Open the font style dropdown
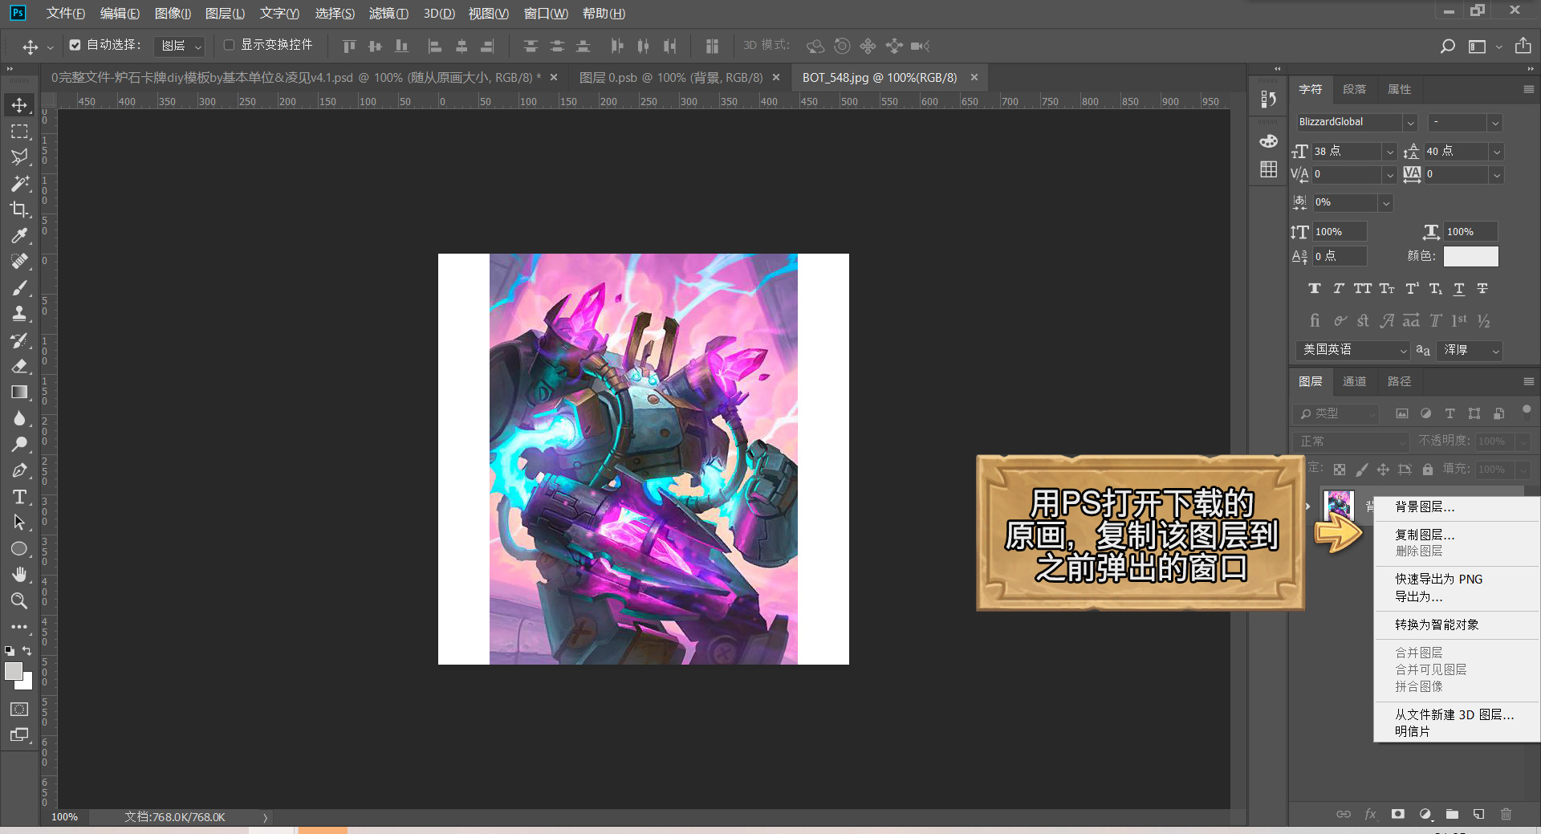The width and height of the screenshot is (1541, 834). (x=1494, y=122)
